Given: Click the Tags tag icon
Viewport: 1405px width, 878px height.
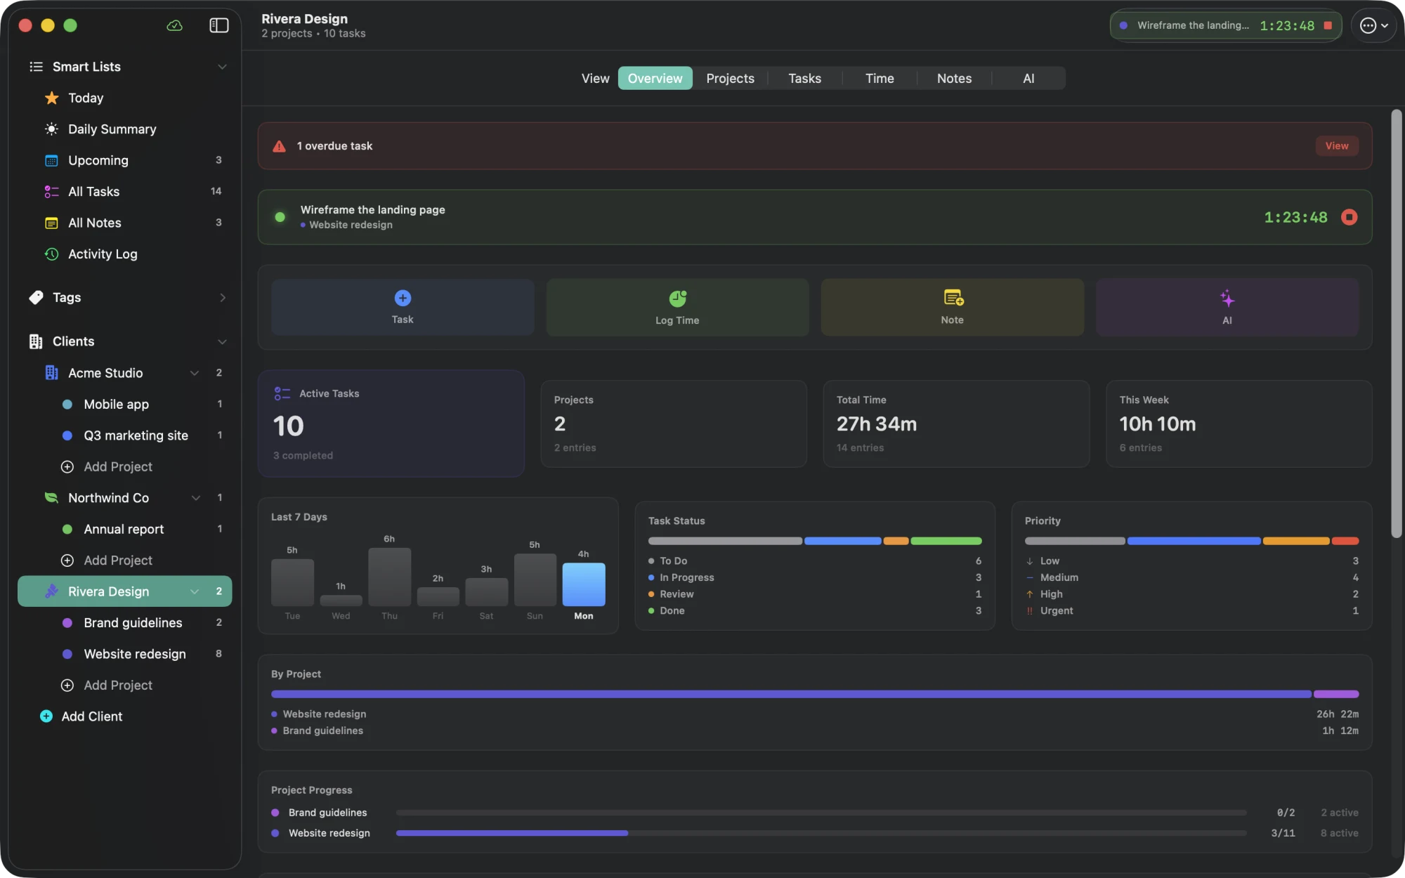Looking at the screenshot, I should pyautogui.click(x=36, y=298).
